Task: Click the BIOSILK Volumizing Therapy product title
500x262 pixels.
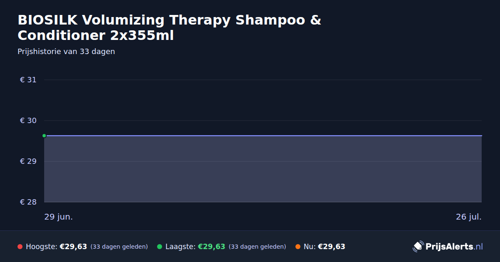Action: point(170,28)
